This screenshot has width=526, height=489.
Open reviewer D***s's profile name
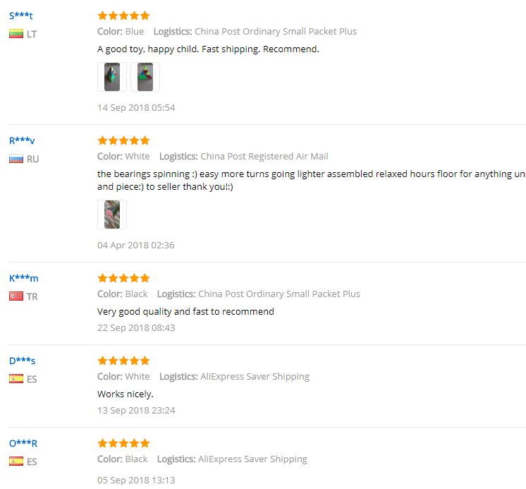click(x=22, y=361)
